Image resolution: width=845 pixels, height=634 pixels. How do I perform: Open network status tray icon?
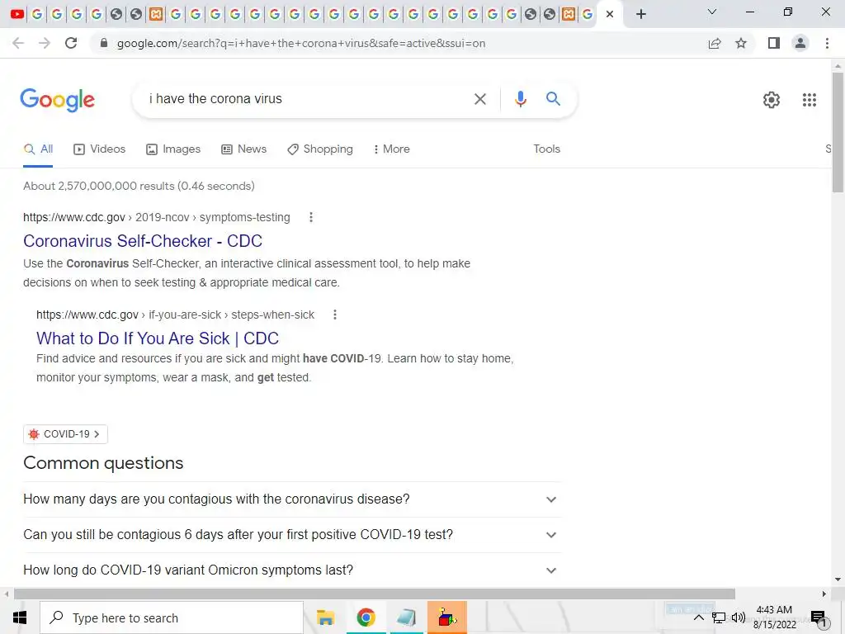point(719,617)
